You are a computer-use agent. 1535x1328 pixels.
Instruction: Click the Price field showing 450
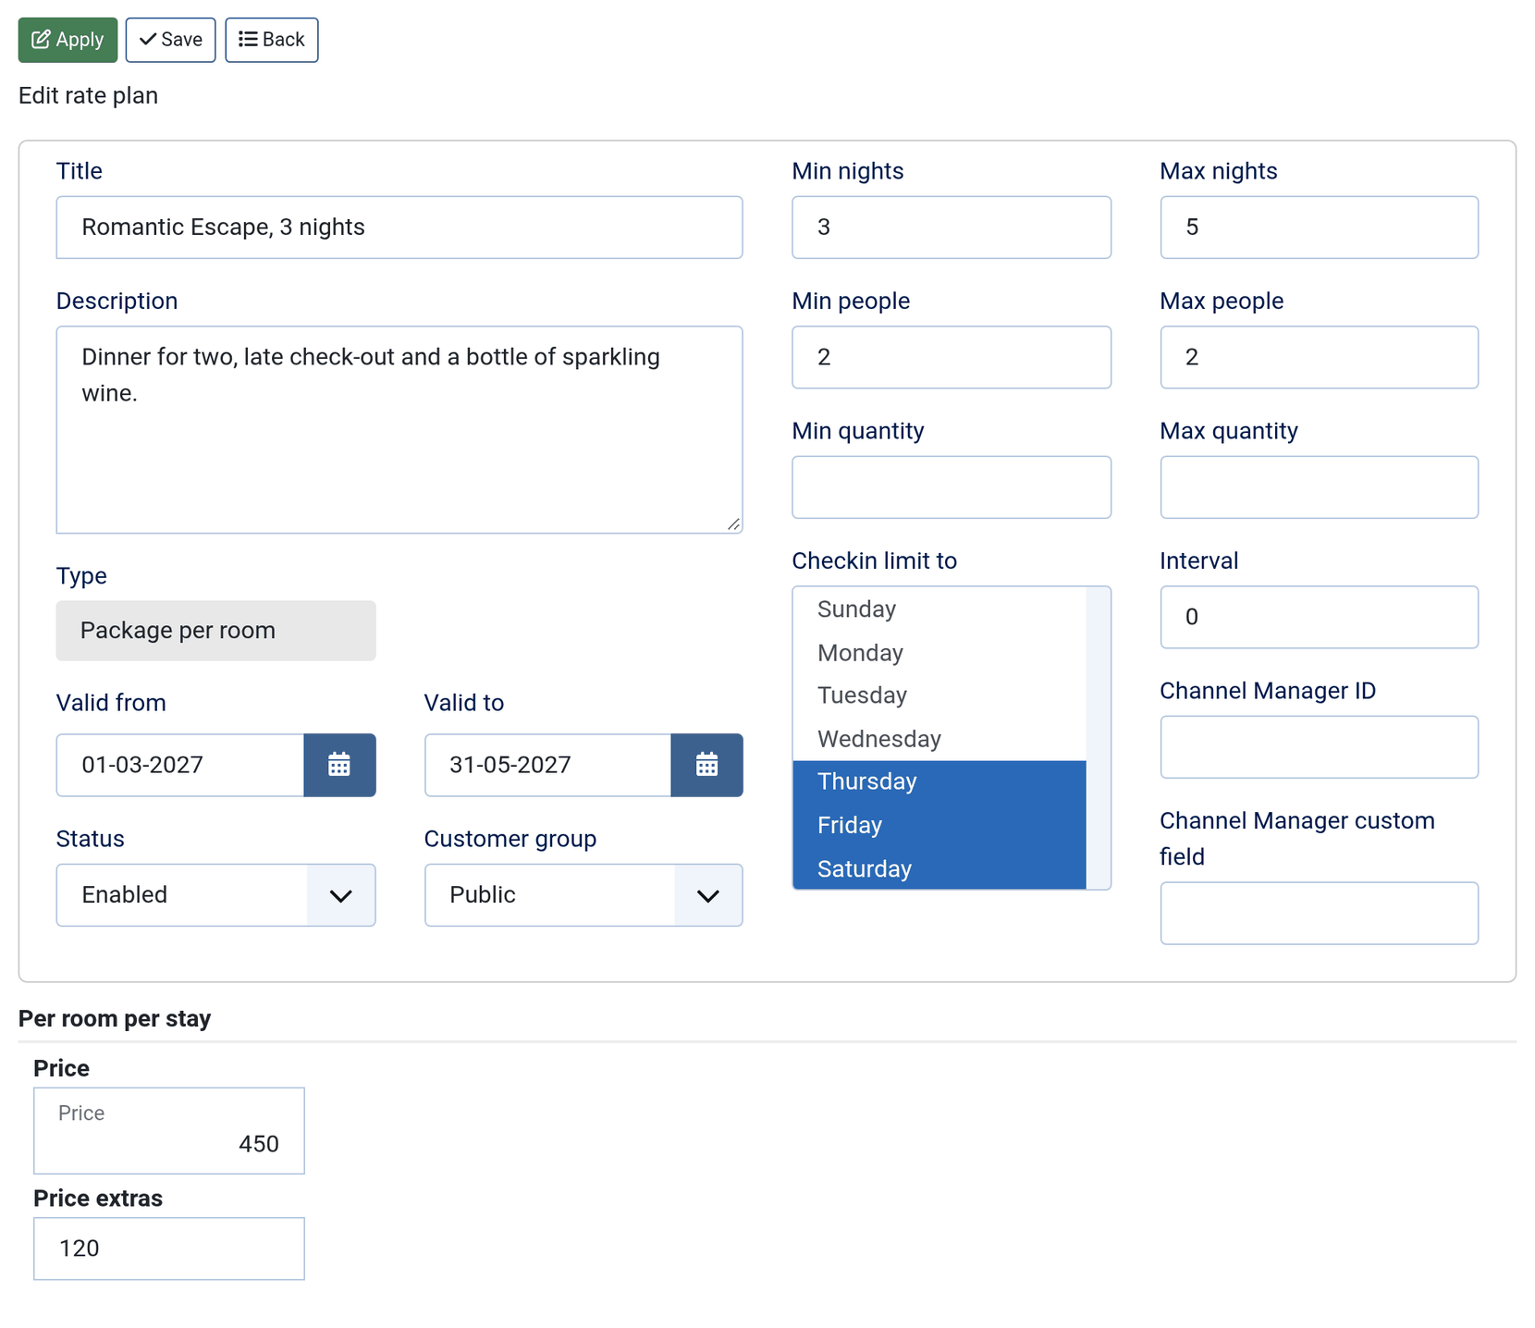169,1131
